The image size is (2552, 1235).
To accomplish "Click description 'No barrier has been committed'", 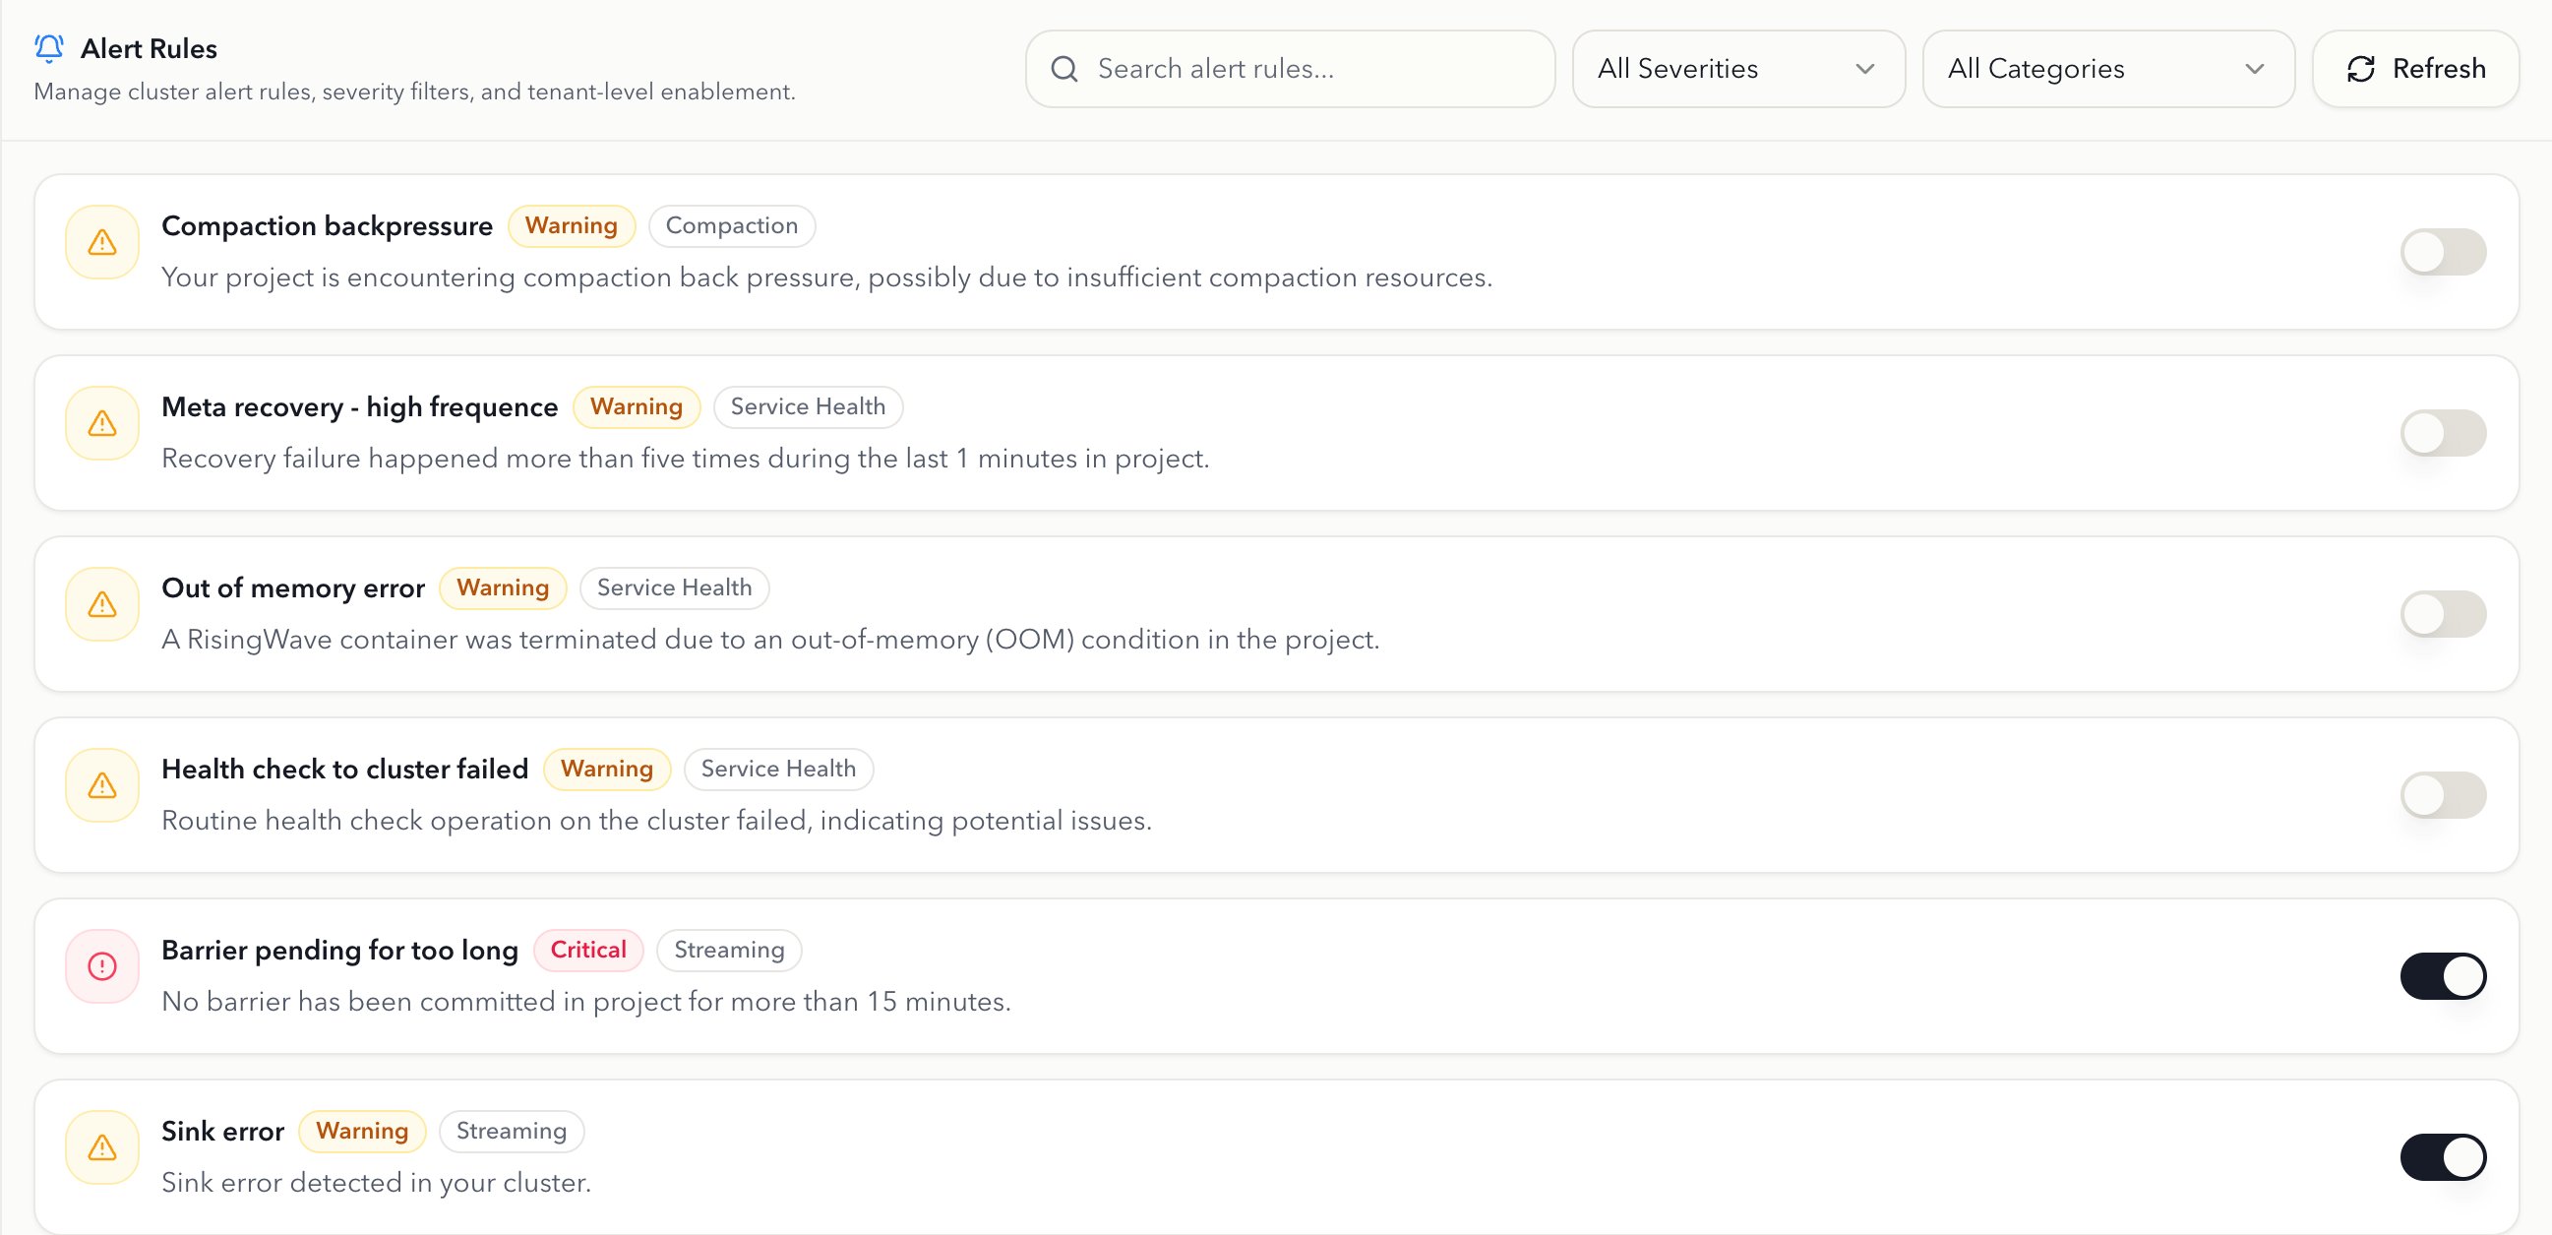I will (x=586, y=1002).
